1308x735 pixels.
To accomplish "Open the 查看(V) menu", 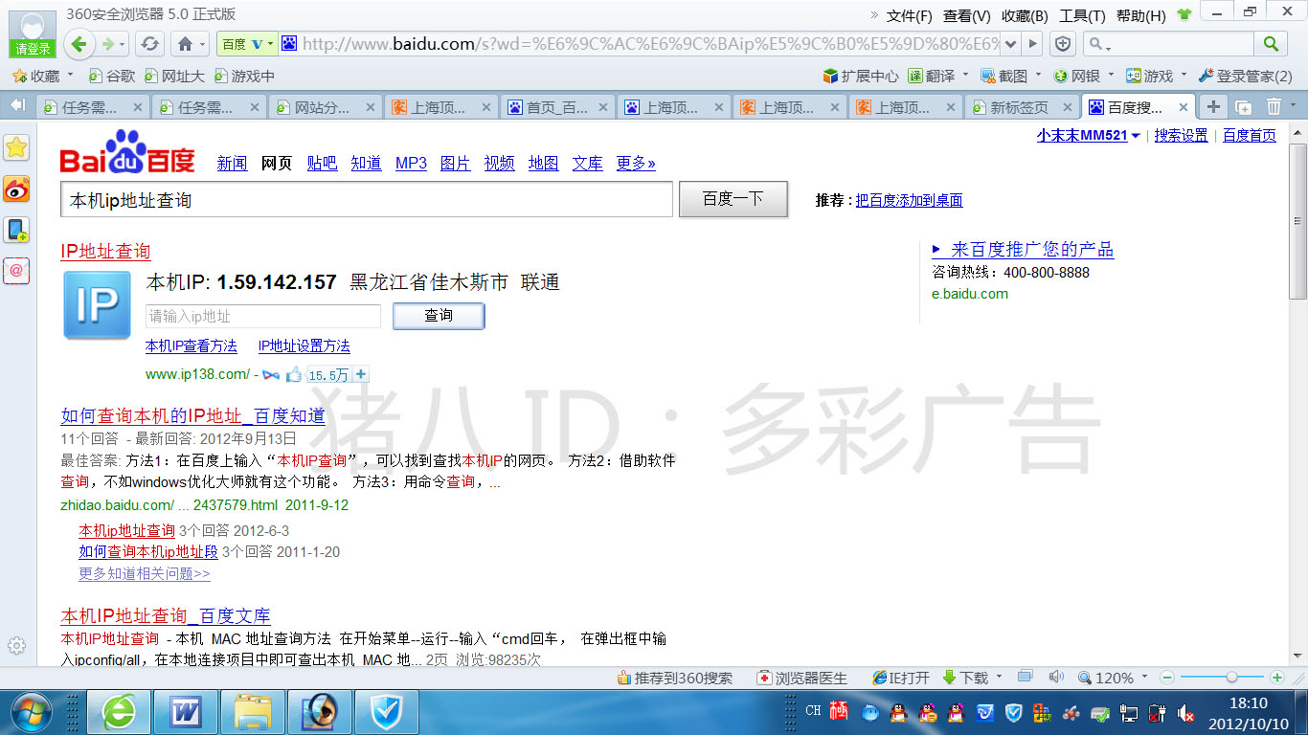I will (966, 15).
